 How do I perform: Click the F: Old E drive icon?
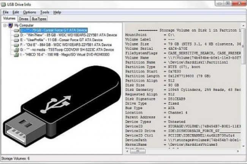click(16, 45)
